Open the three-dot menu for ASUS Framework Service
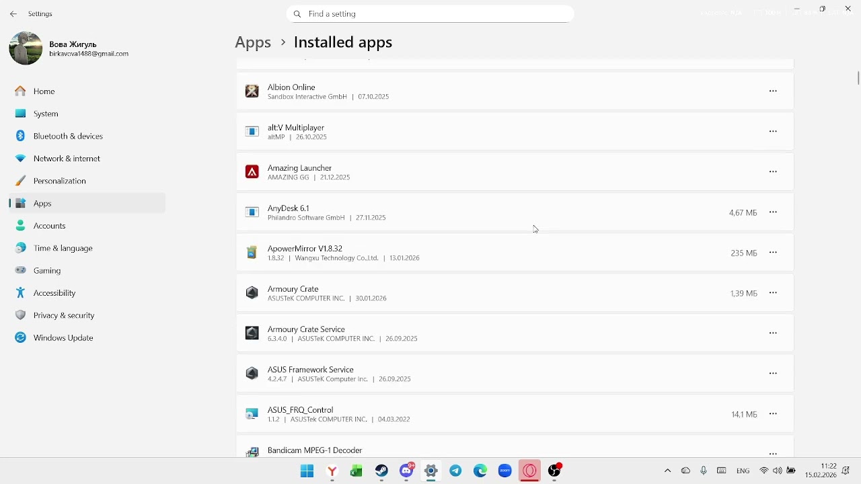Image resolution: width=861 pixels, height=484 pixels. point(773,374)
